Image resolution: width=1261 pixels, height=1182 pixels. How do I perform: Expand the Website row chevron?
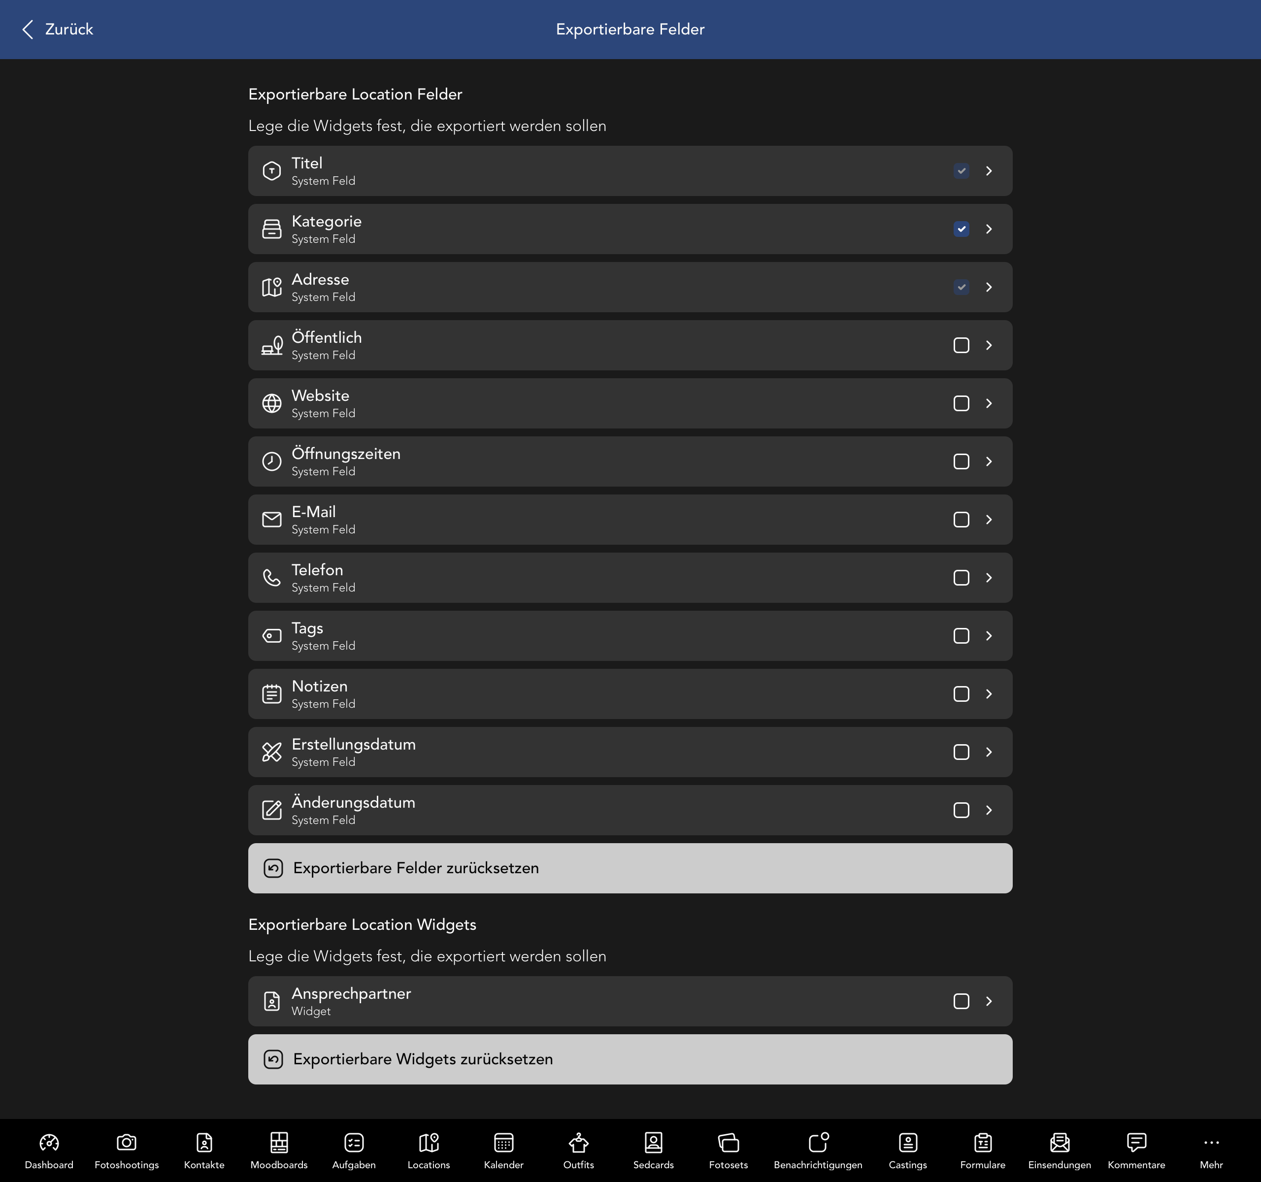coord(989,403)
